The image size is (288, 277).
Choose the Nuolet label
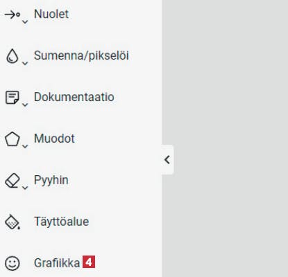pos(51,14)
